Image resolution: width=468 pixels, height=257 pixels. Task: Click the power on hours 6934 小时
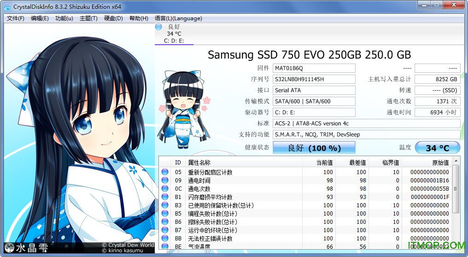click(438, 112)
